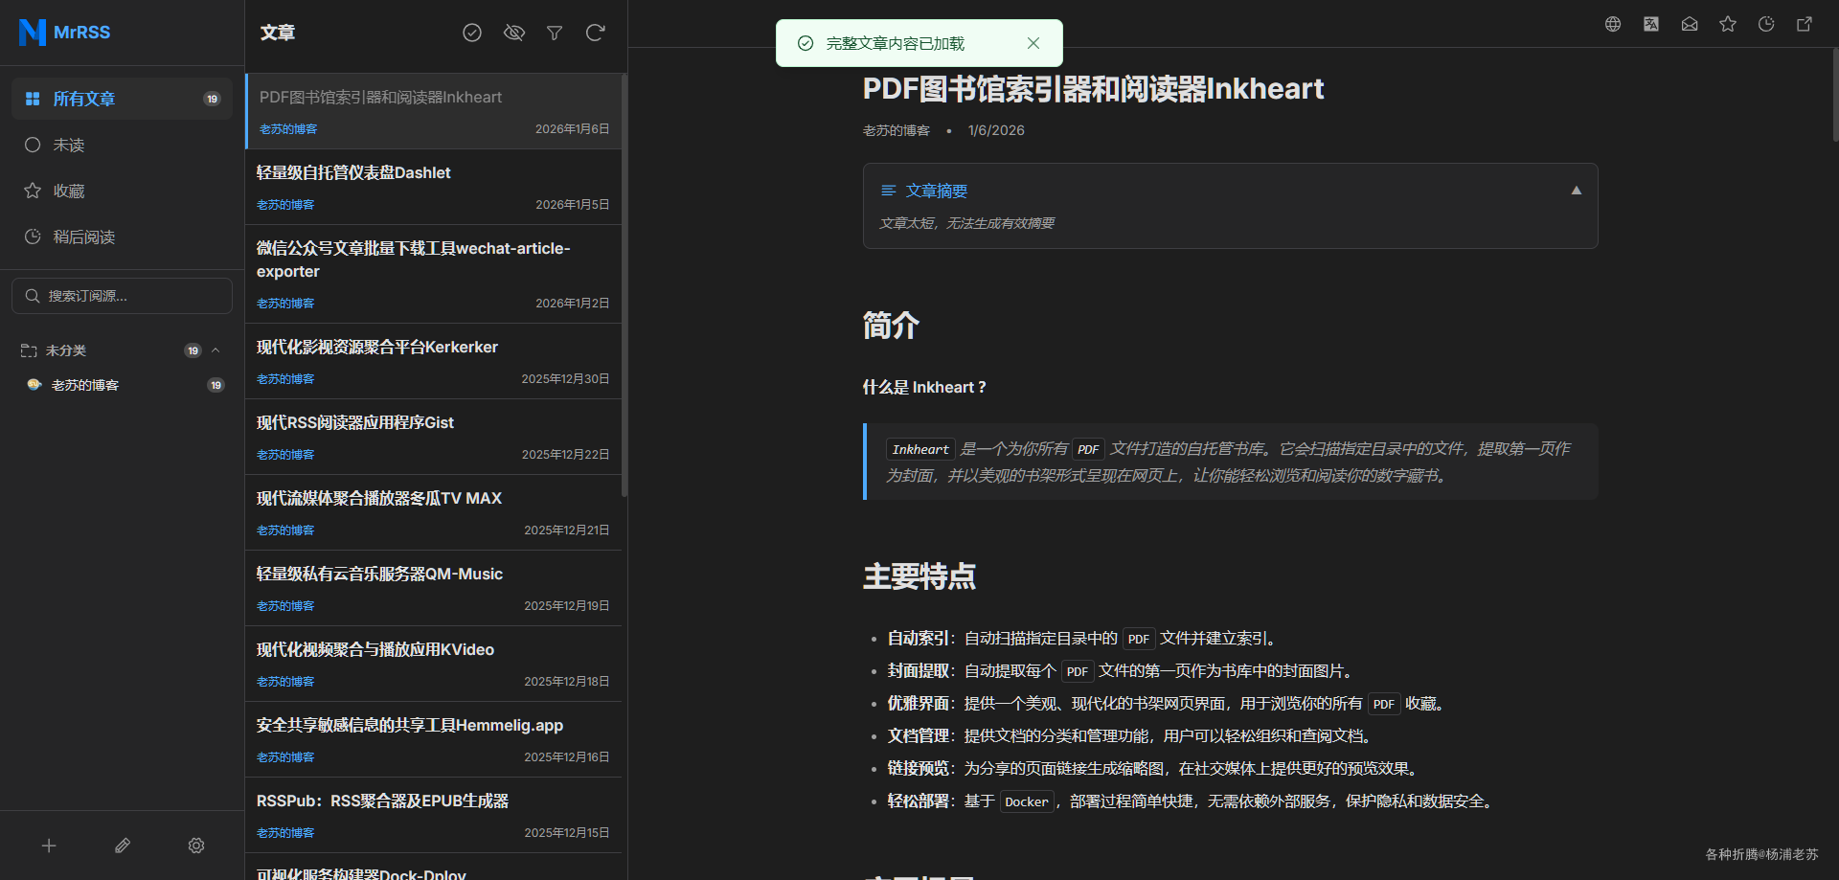Add article to read later clock icon
The width and height of the screenshot is (1839, 880).
pyautogui.click(x=1766, y=24)
